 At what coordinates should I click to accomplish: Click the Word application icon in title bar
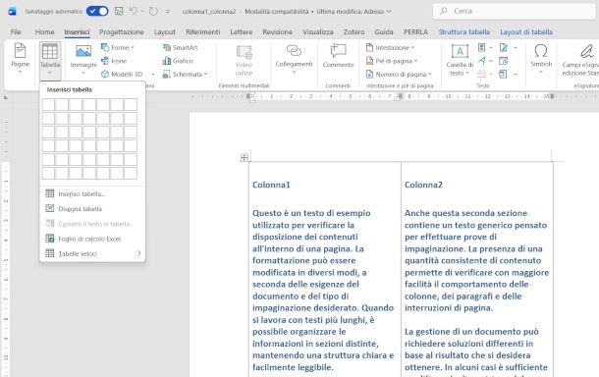[12, 11]
